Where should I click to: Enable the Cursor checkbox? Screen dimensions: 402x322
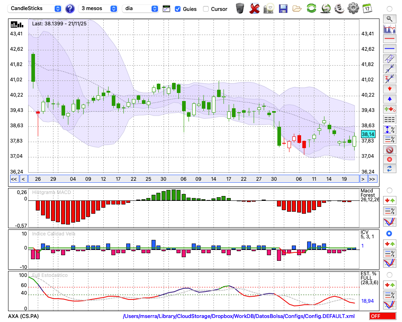[x=205, y=9]
